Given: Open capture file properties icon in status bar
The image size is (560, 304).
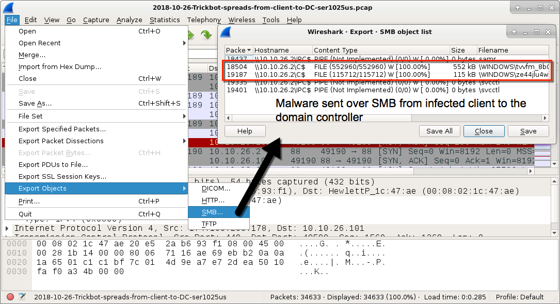Looking at the screenshot, I should click(22, 296).
